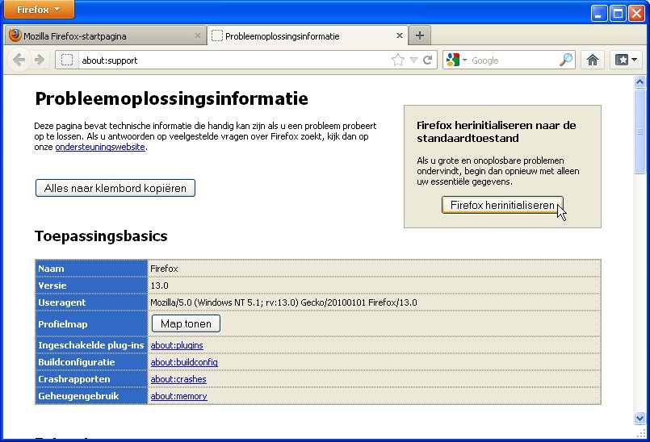Open a new tab with plus button
Image resolution: width=650 pixels, height=442 pixels.
click(420, 36)
